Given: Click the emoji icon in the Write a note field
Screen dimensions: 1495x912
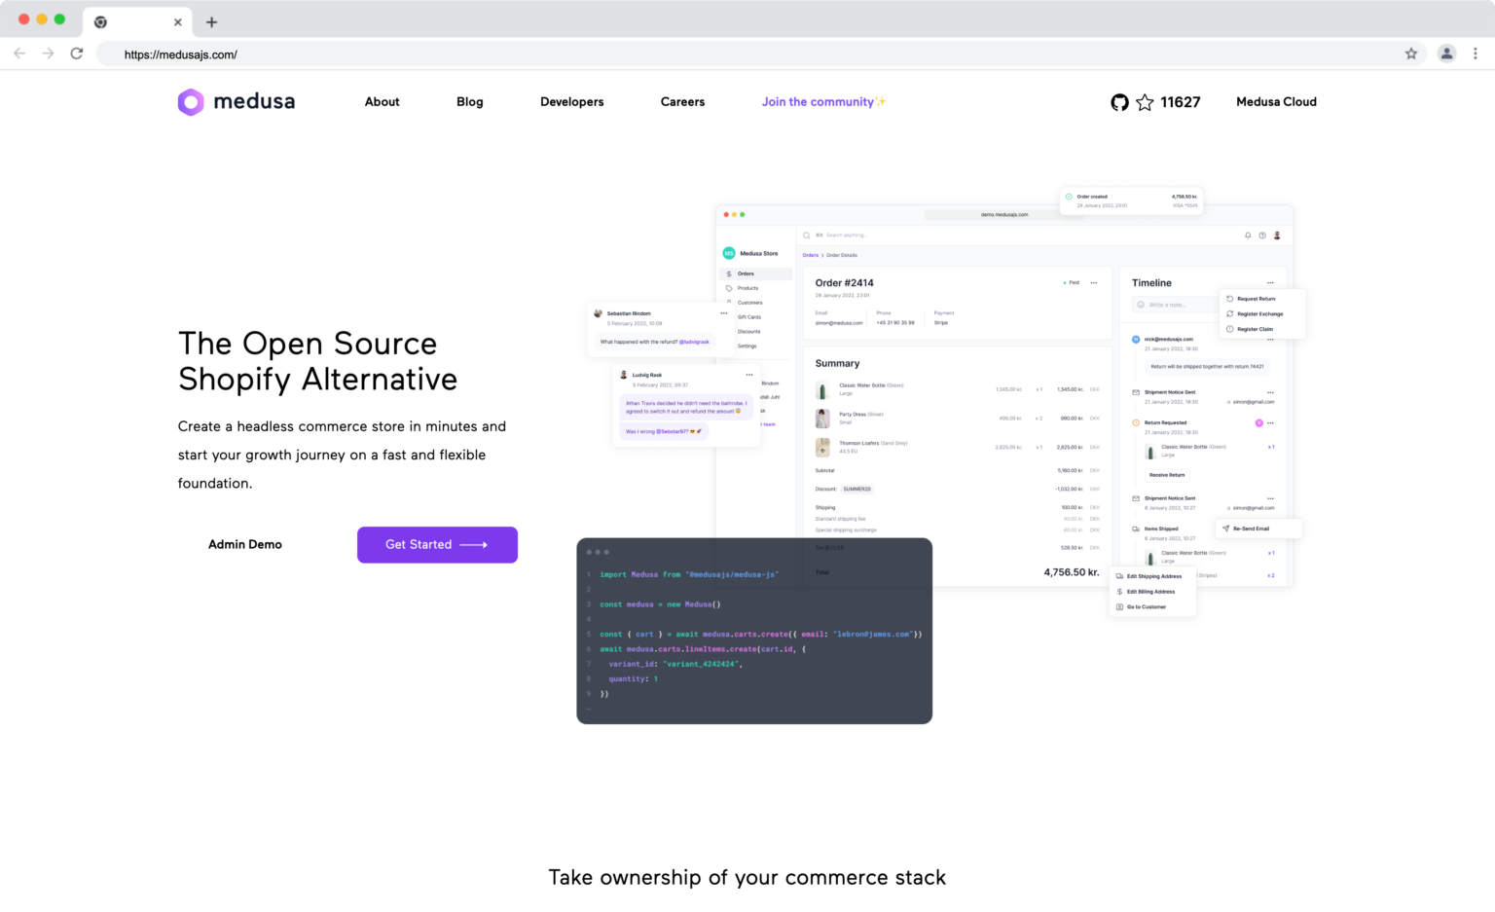Looking at the screenshot, I should [1141, 305].
